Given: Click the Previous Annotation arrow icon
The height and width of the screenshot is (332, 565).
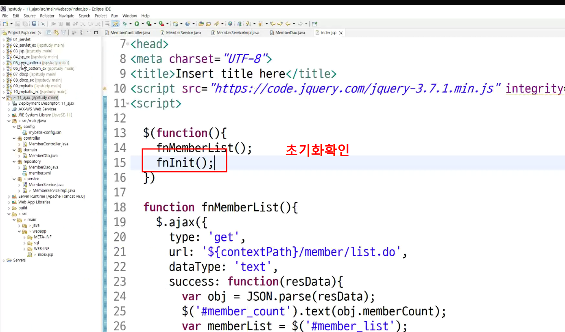Looking at the screenshot, I should [x=260, y=24].
